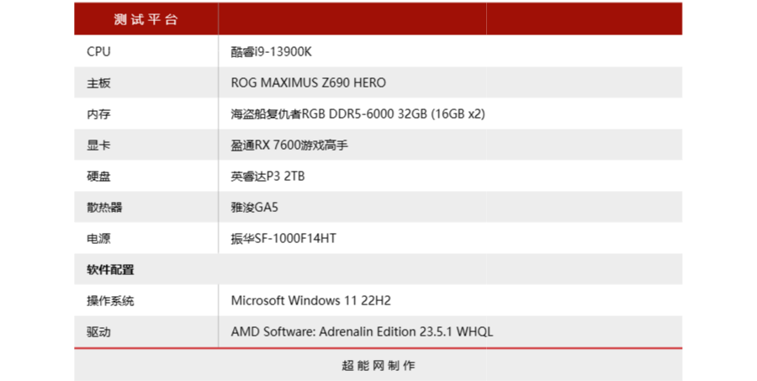Screen dimensions: 757x381
Task: Click the 测试平台 header cell
Action: [x=146, y=19]
